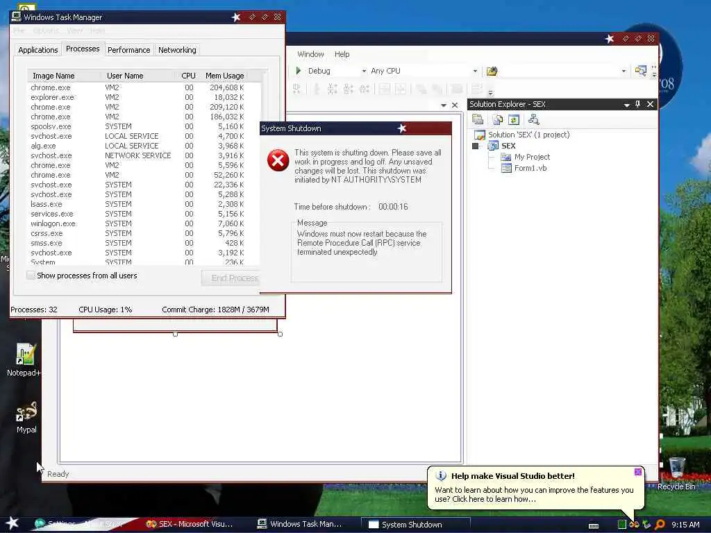Select Solution 'SEX' (1 project) node
The height and width of the screenshot is (533, 711).
pyautogui.click(x=528, y=135)
